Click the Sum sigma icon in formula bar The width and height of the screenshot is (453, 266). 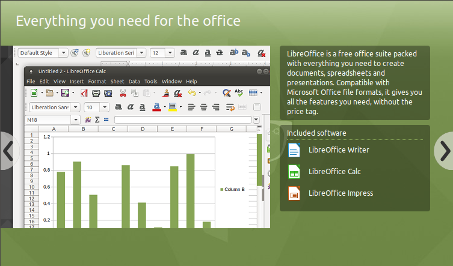click(96, 119)
